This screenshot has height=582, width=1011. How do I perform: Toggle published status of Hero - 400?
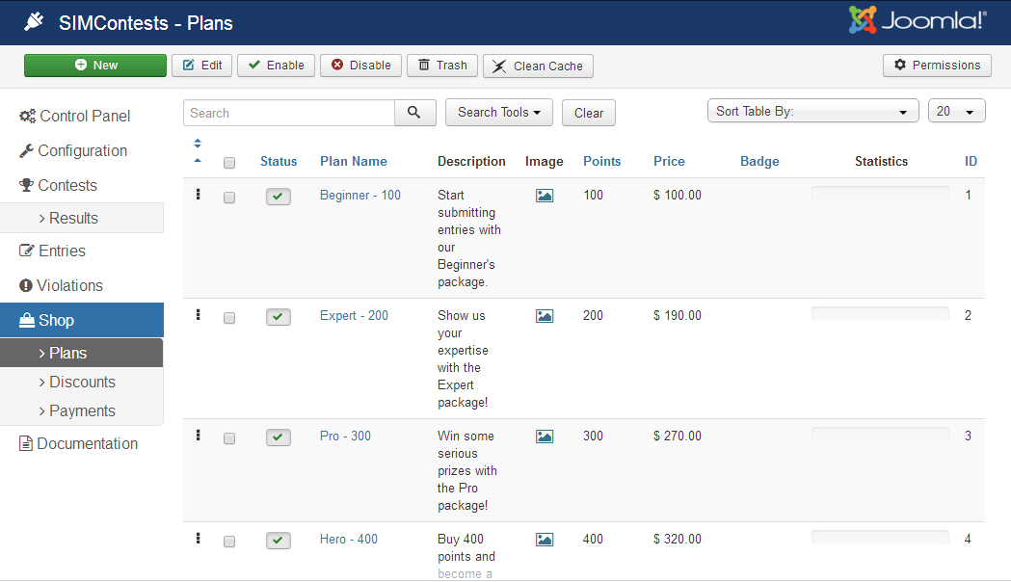point(278,541)
